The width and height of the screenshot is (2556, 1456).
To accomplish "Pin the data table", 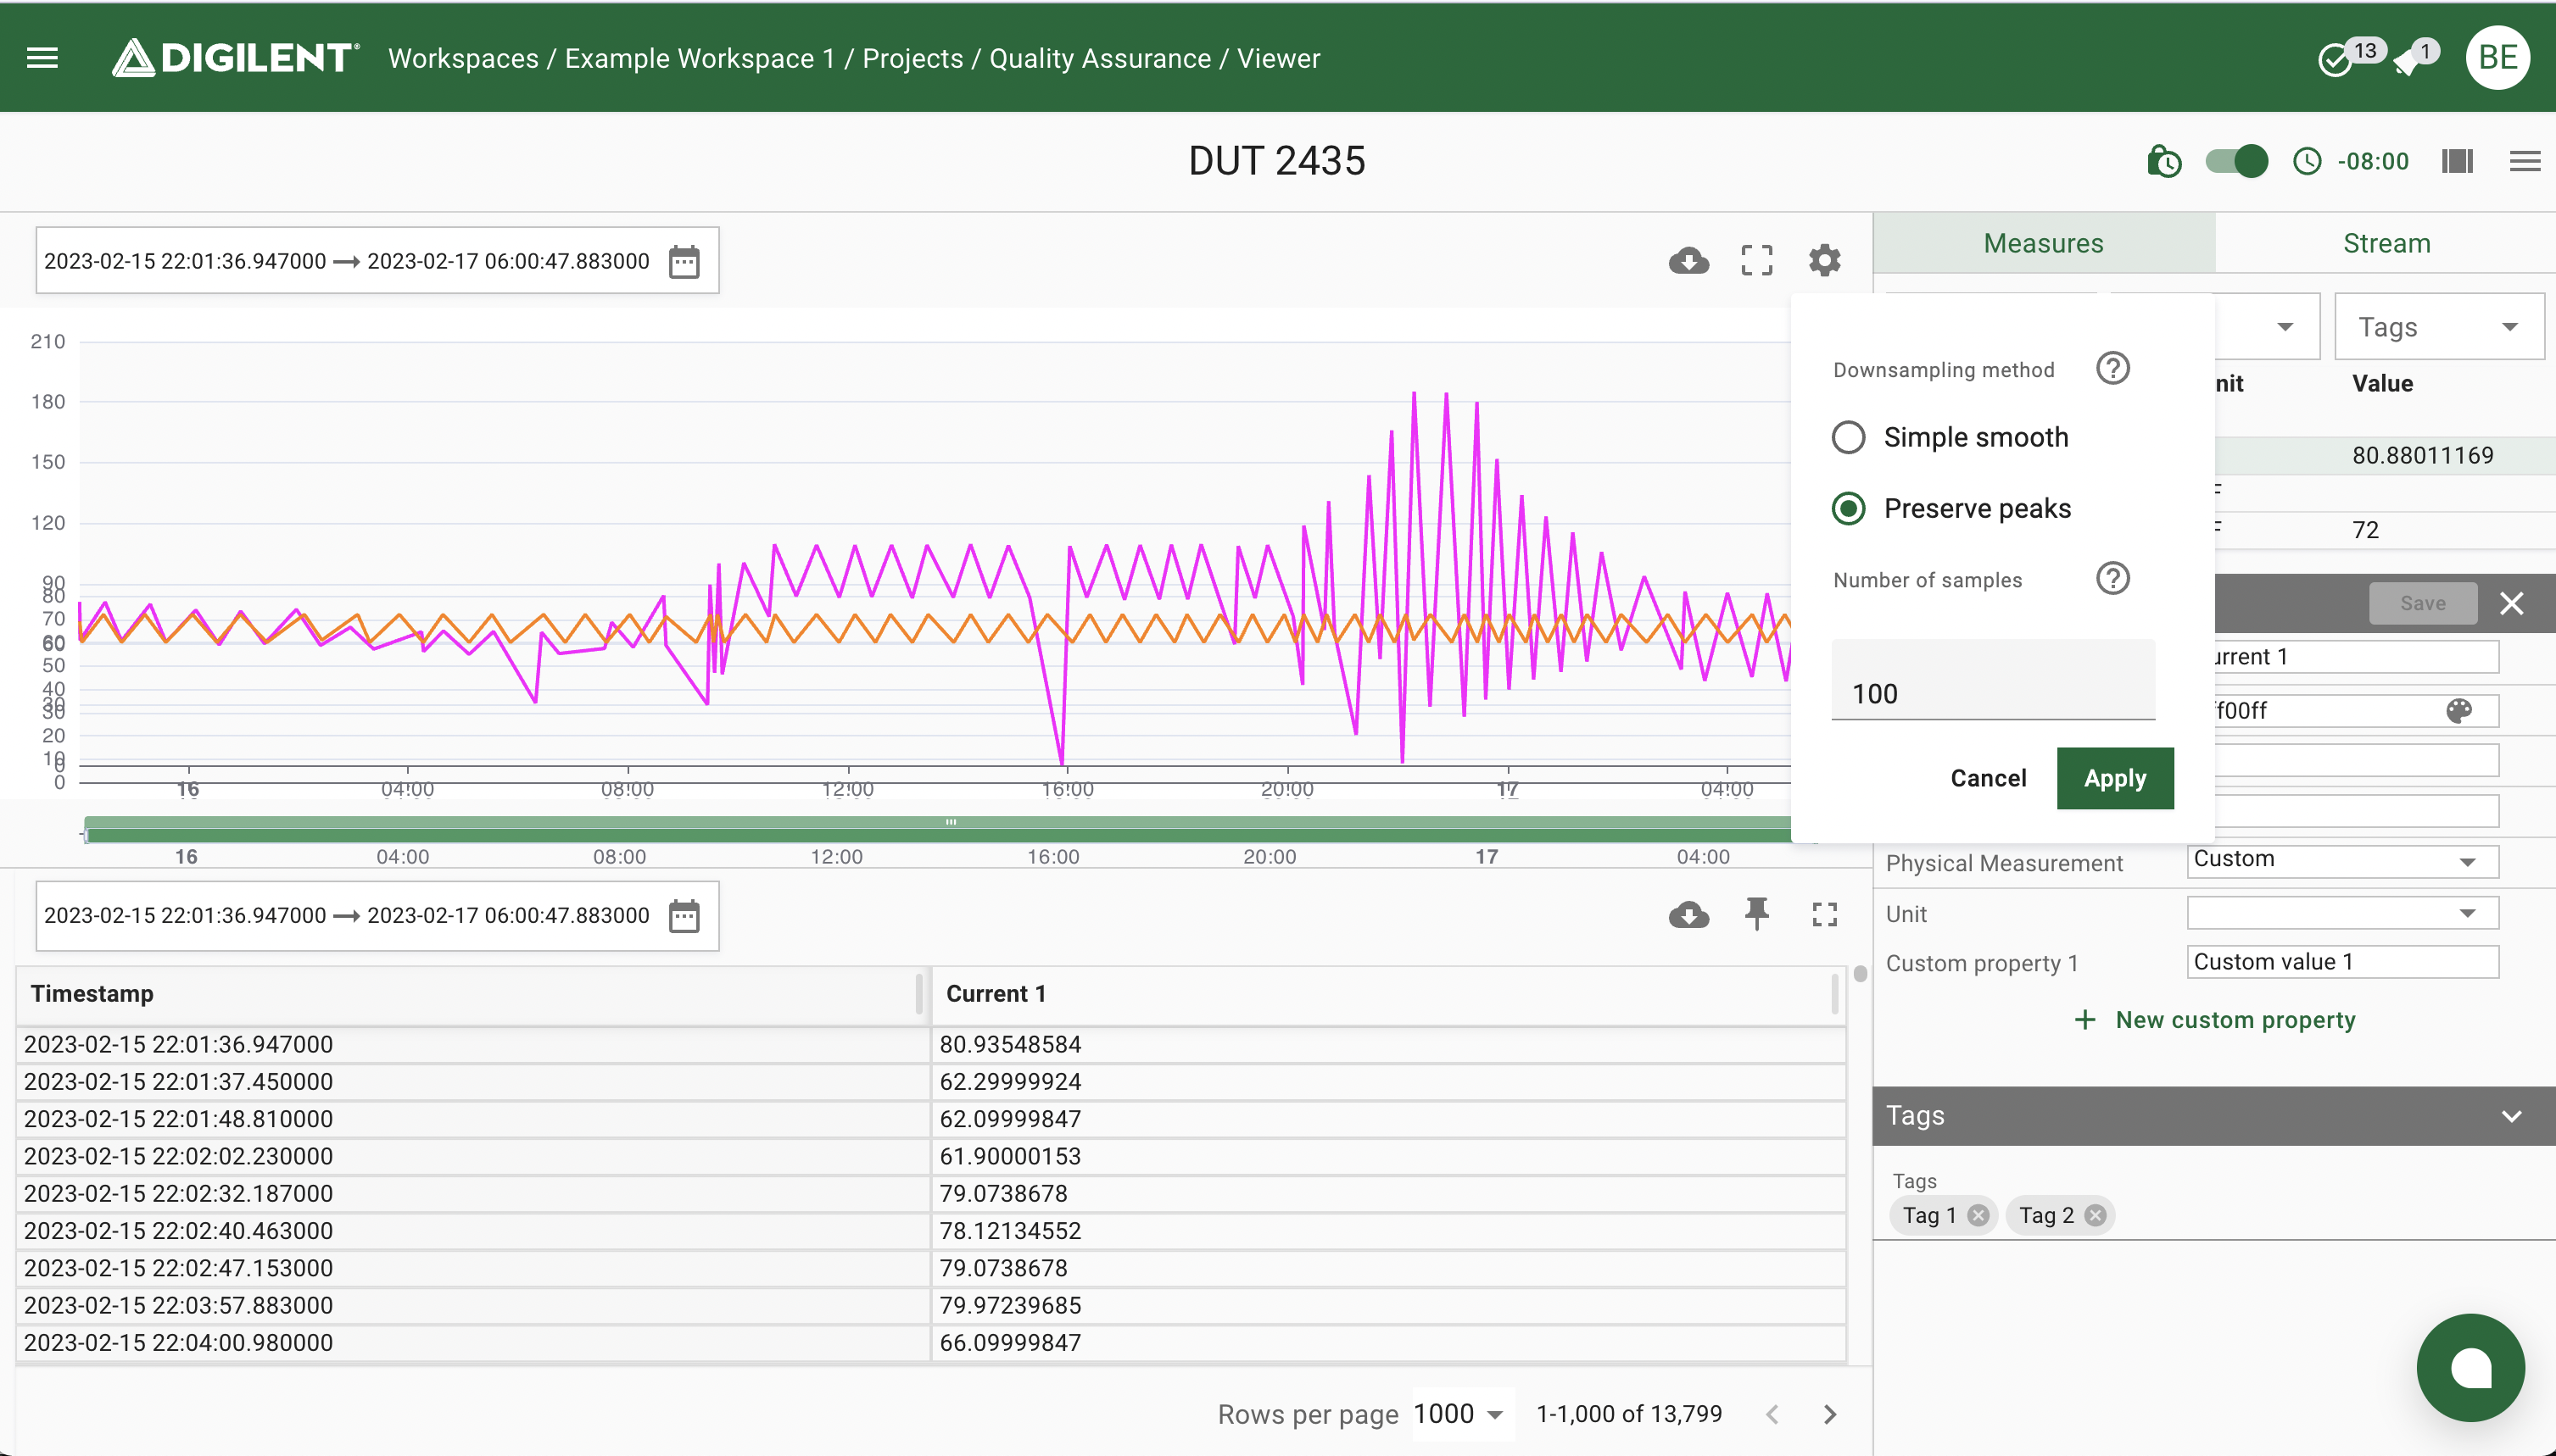I will (x=1756, y=915).
